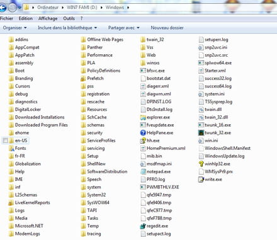Click the Fonts folder icon
The image size is (277, 240).
[11, 148]
